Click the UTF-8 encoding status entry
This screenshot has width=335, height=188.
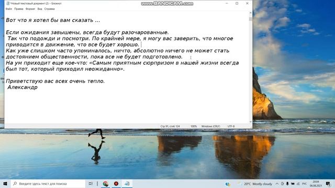click(x=231, y=126)
